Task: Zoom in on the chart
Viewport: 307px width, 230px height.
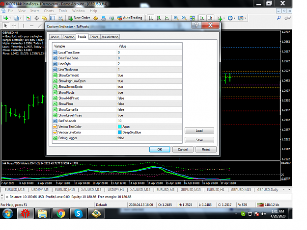Action: tap(176, 18)
